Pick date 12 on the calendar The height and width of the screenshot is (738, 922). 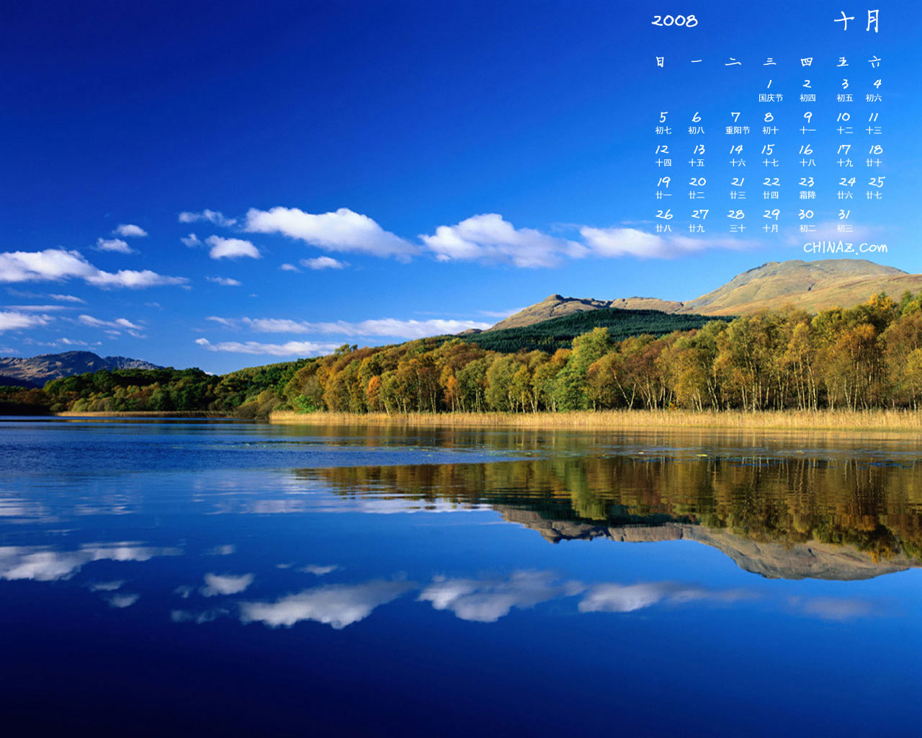[x=663, y=154]
